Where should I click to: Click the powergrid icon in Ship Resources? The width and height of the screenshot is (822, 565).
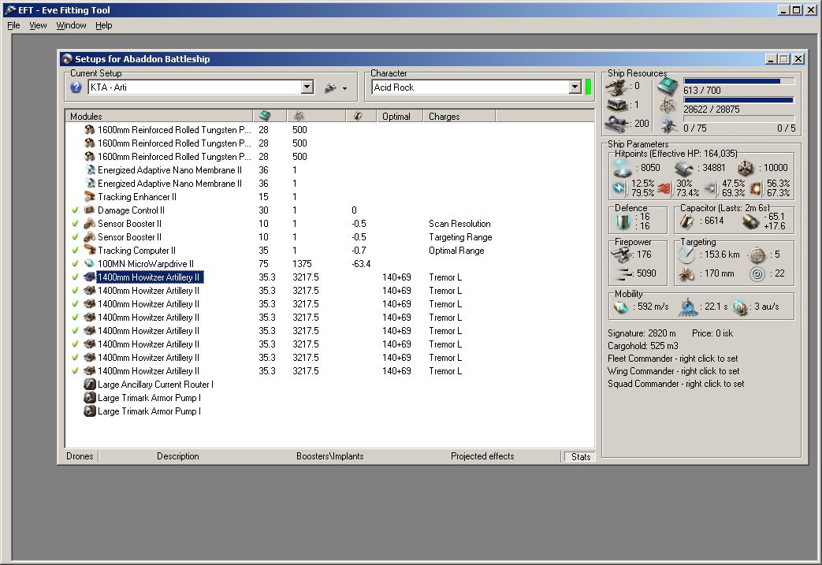point(667,105)
